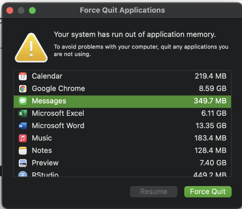Viewport: 242px width, 209px height.
Task: Select the Google Chrome row label
Action: (x=58, y=89)
